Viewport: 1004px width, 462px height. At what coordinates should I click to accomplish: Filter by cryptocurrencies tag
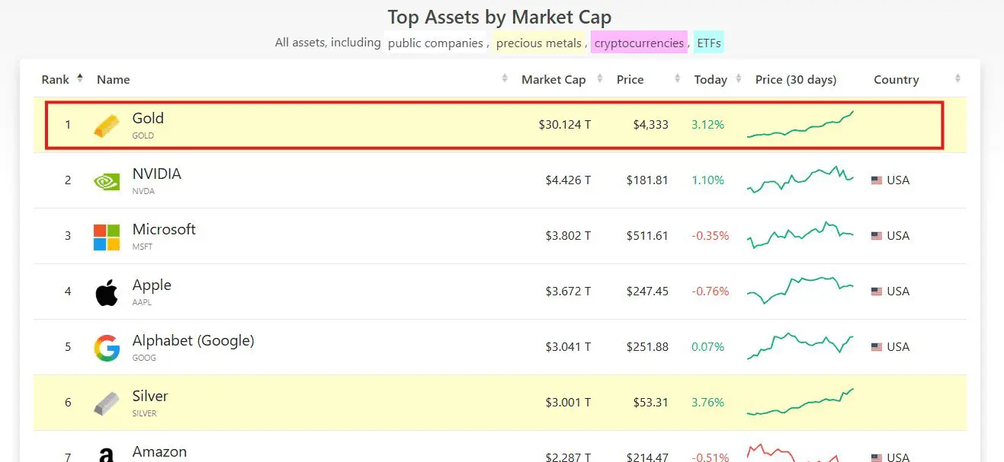tap(639, 43)
